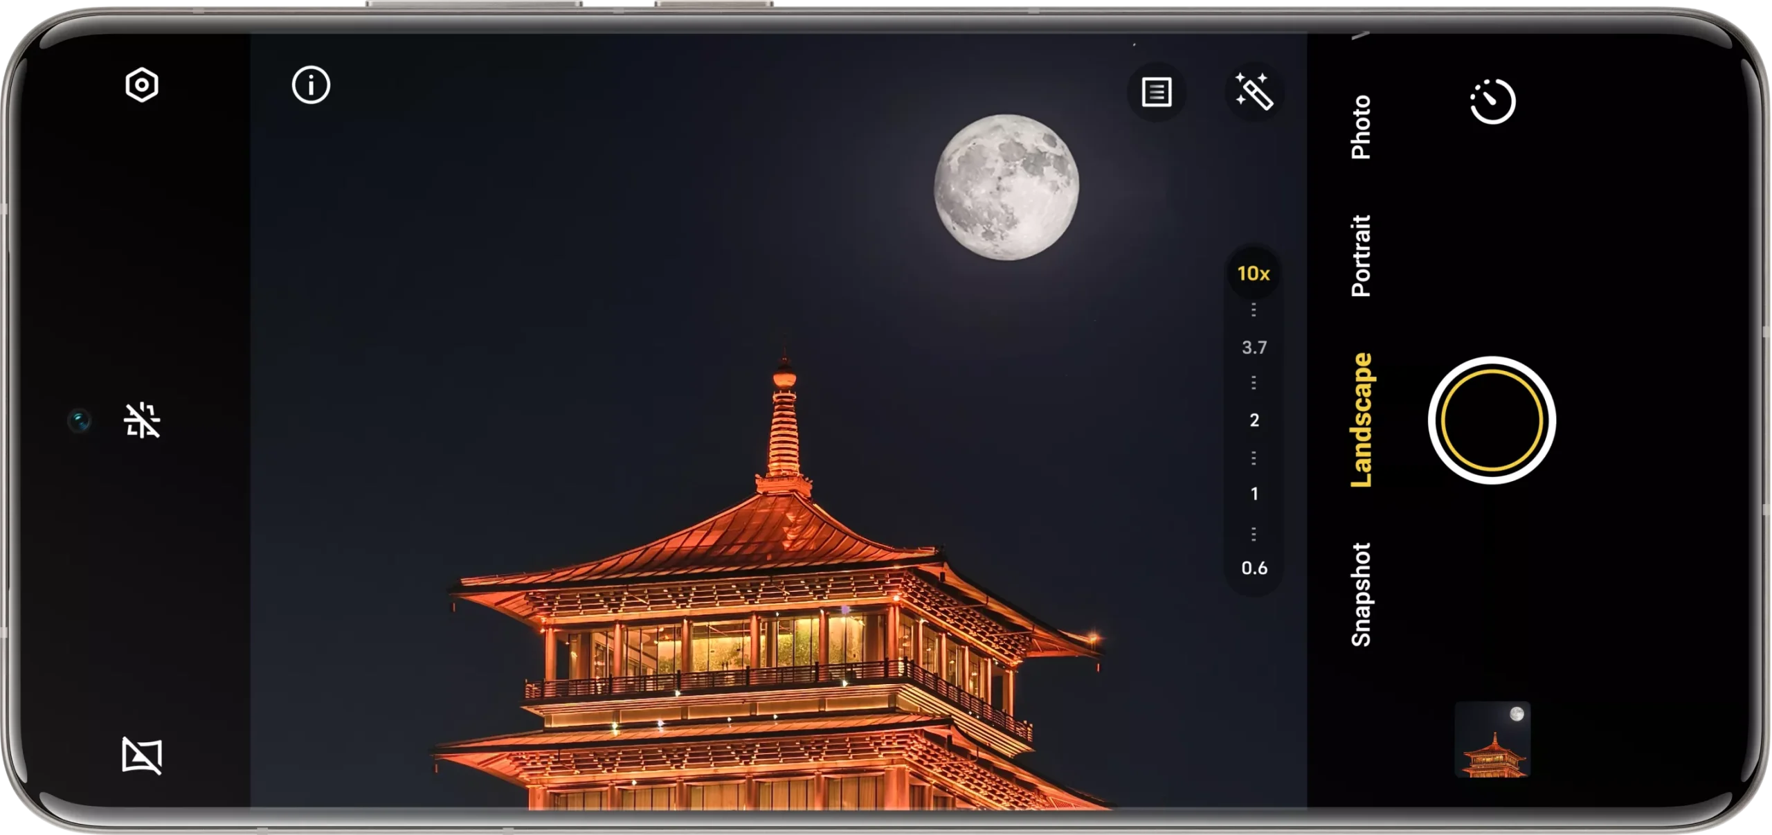Switch to Portrait mode
The height and width of the screenshot is (835, 1772).
tap(1361, 255)
